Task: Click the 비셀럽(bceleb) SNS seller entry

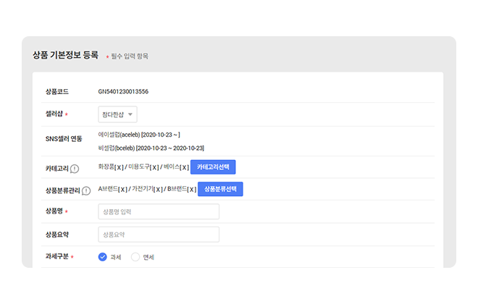Action: click(x=151, y=148)
